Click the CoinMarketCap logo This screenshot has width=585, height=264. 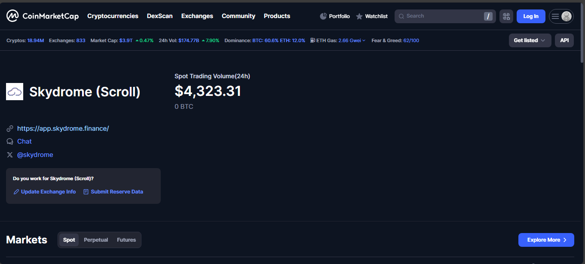tap(42, 16)
